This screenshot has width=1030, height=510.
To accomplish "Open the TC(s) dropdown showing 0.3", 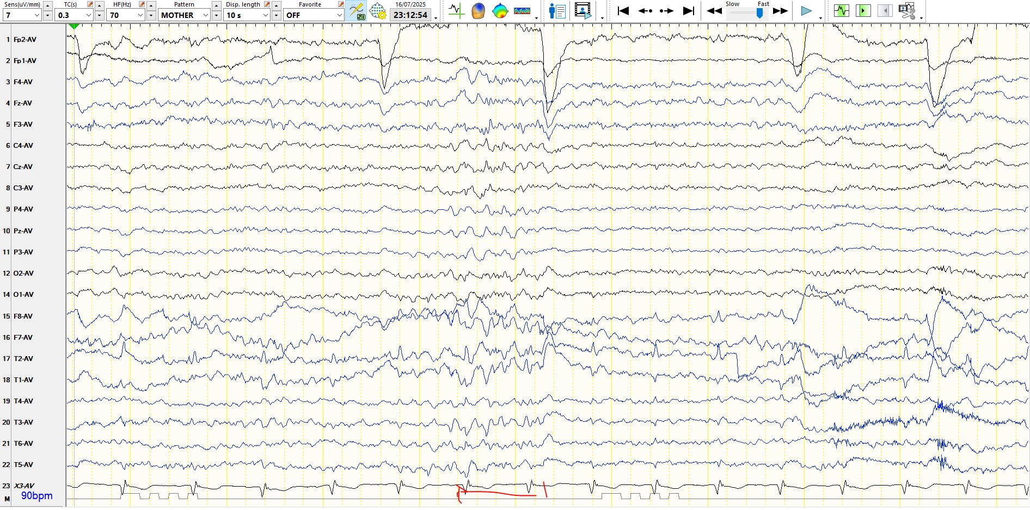I will pyautogui.click(x=75, y=15).
